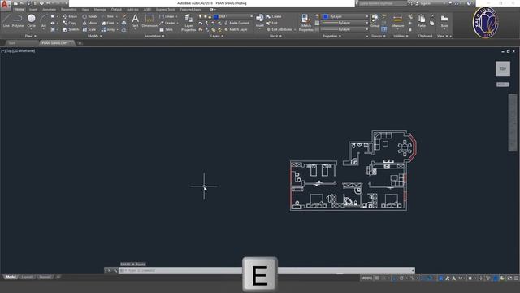
Task: Open Layer Properties manager
Action: point(188,23)
